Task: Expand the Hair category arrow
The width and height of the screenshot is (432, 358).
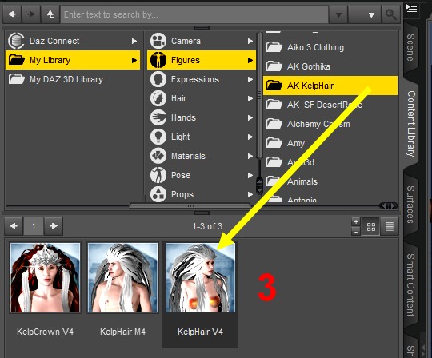Action: tap(250, 98)
